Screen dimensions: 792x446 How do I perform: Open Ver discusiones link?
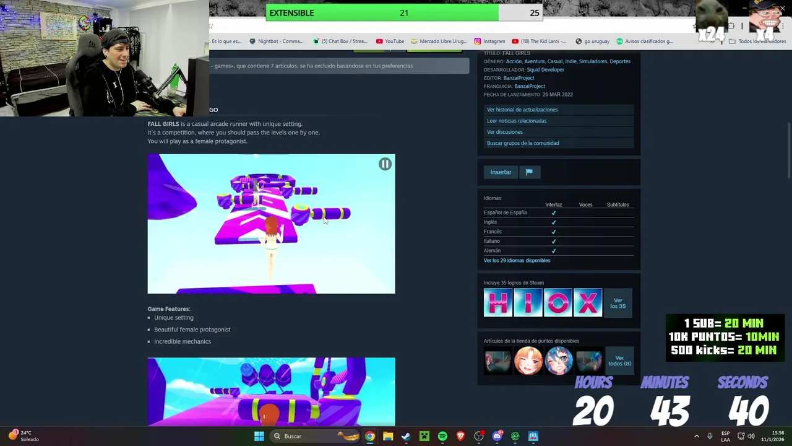tap(505, 132)
